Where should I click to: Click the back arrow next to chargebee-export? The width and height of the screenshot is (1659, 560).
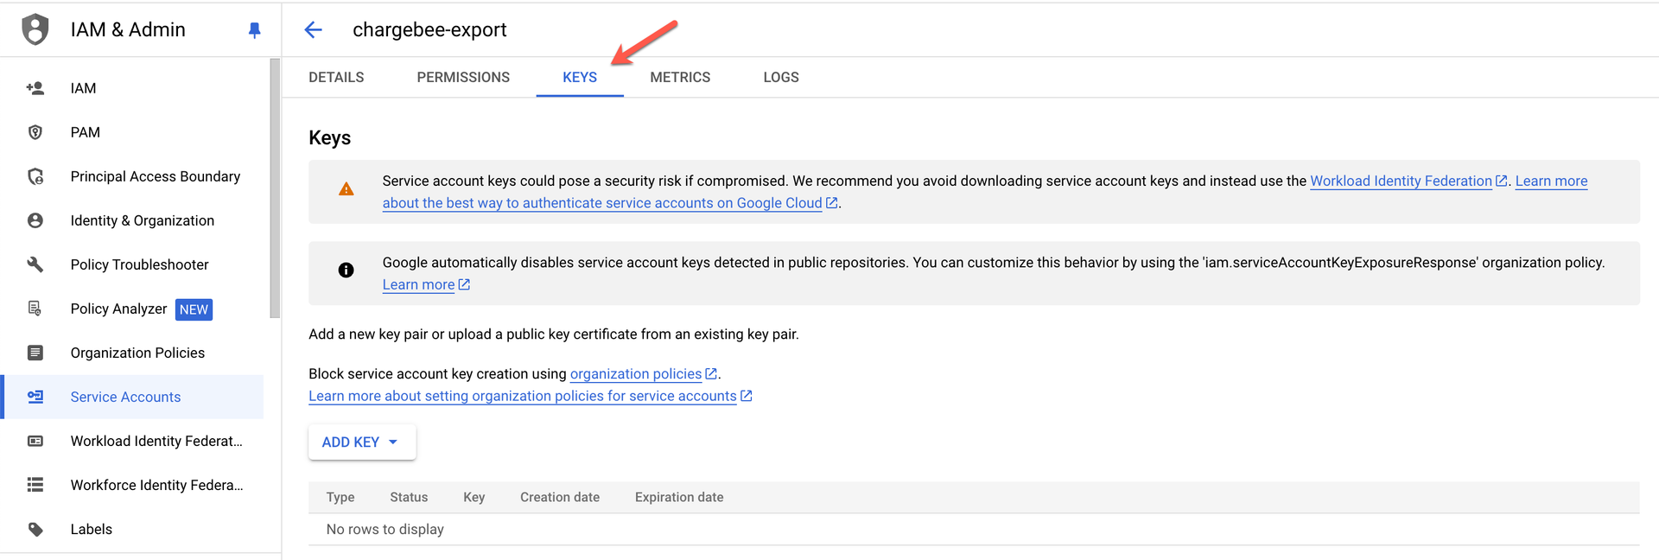coord(313,30)
